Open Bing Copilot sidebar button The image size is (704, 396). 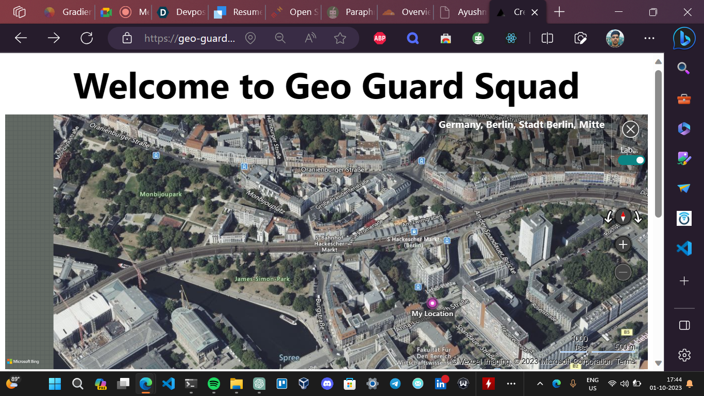(x=684, y=38)
